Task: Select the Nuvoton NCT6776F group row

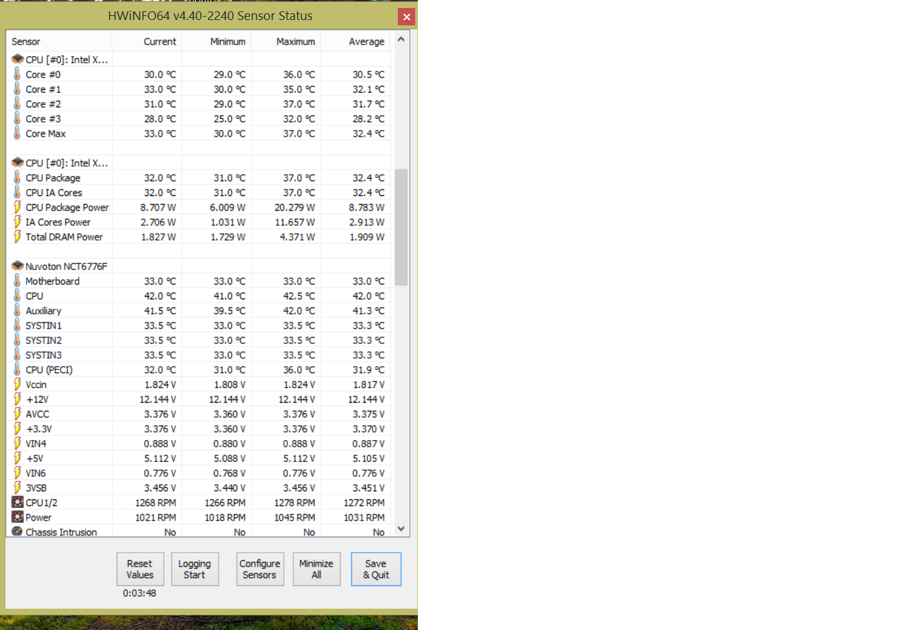Action: click(200, 266)
